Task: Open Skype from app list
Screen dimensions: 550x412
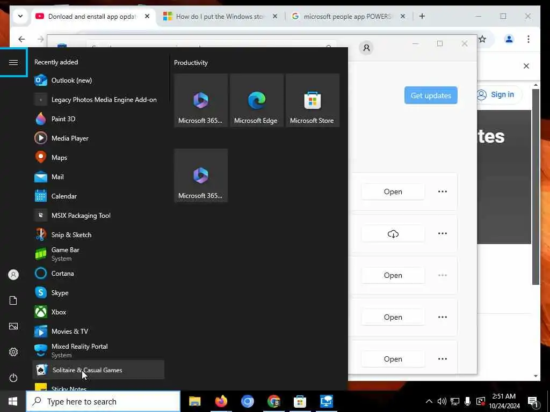Action: click(x=98, y=292)
